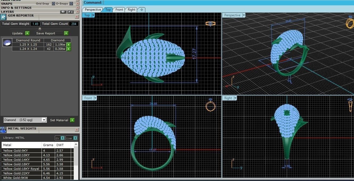Toggle layer visibility eye in Layers bar
Image resolution: width=354 pixels, height=181 pixels.
pos(70,12)
